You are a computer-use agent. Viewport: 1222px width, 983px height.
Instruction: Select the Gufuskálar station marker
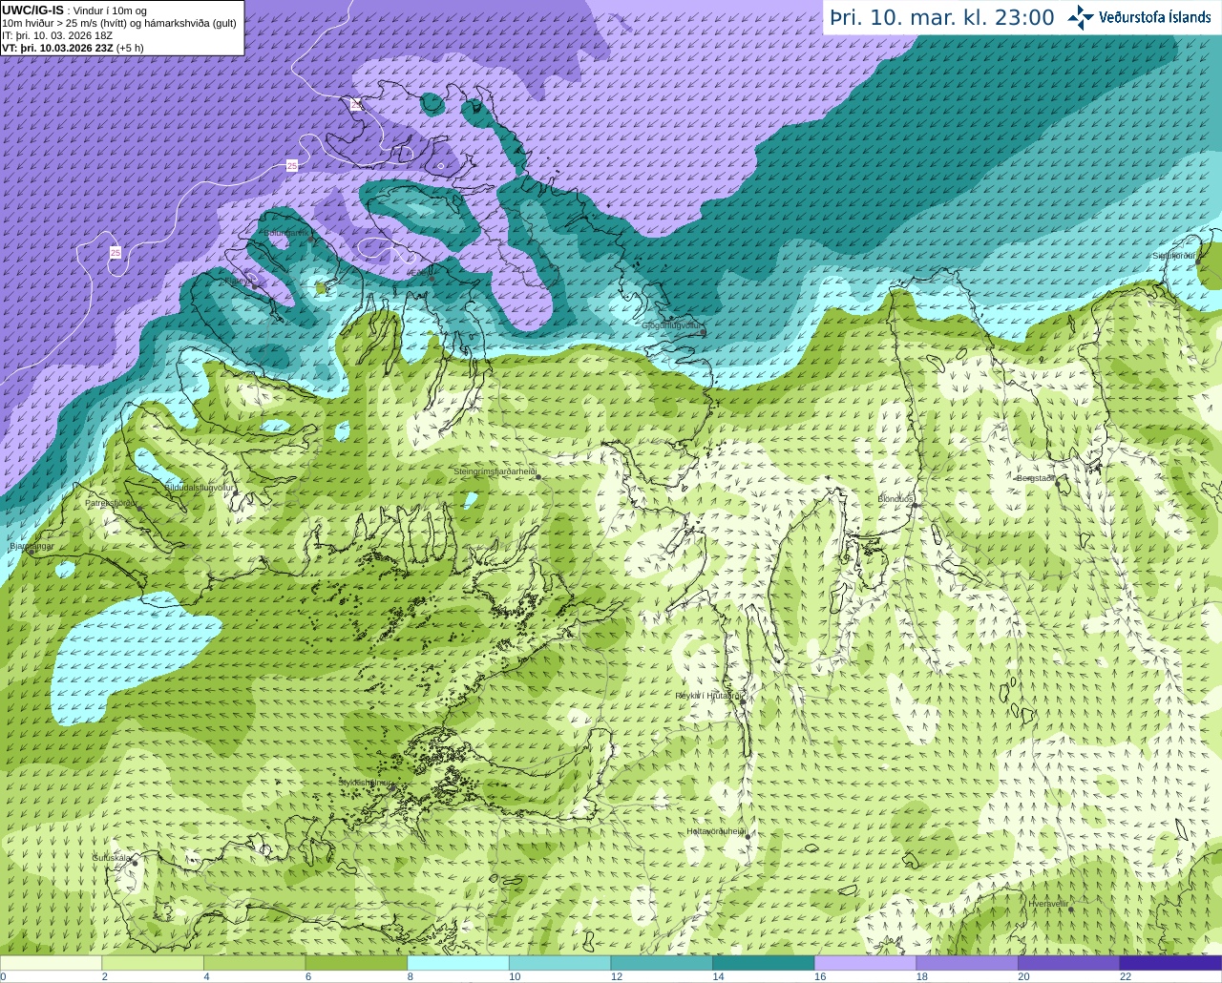click(136, 863)
